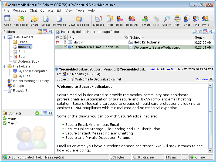Open a new email with the Message icon
Screen dimensions: 216x162
[x=99, y=19]
